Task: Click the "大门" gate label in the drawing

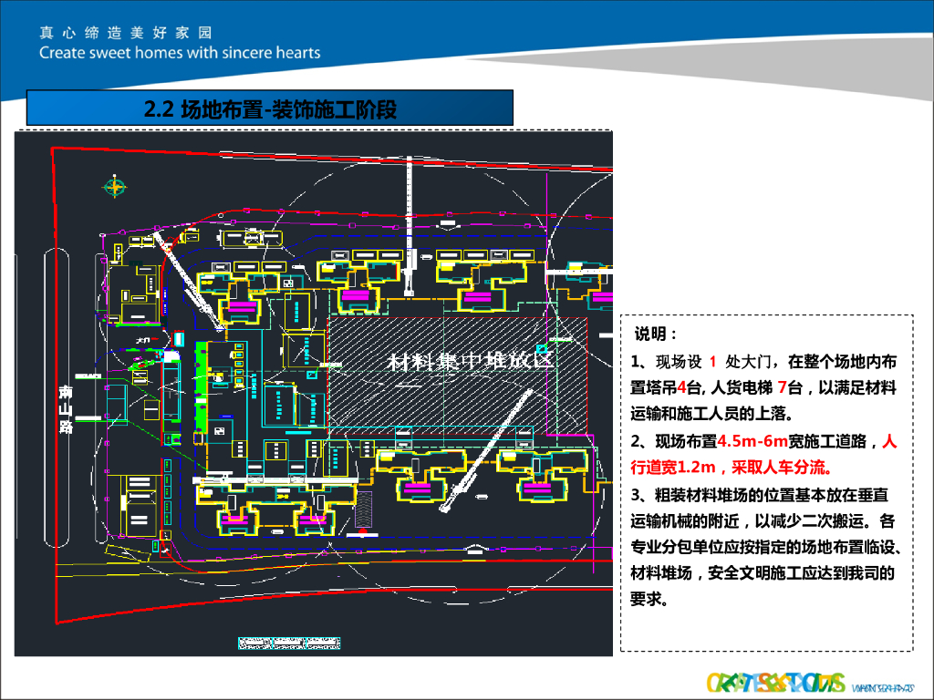Action: click(x=143, y=340)
